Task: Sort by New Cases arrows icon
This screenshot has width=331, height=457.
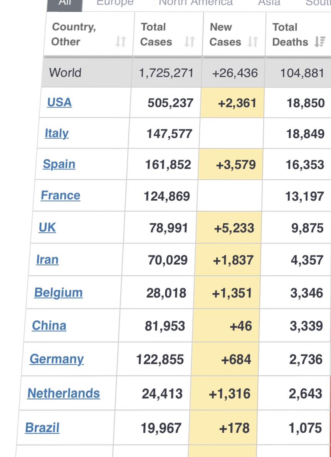Action: coord(252,42)
